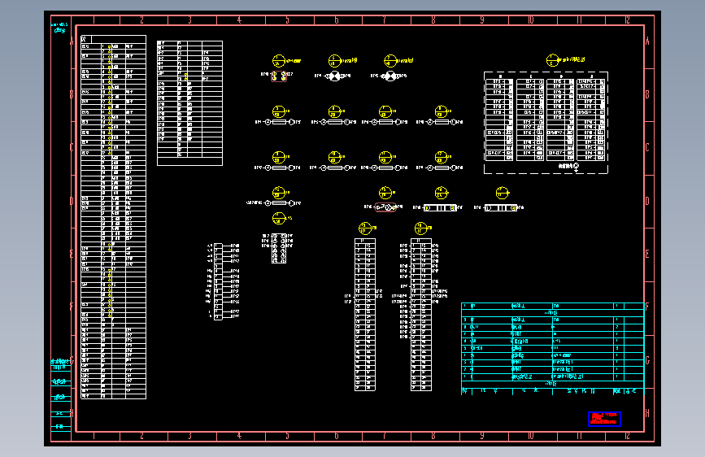Click zone letter C on the left border
The height and width of the screenshot is (457, 705).
[72, 147]
